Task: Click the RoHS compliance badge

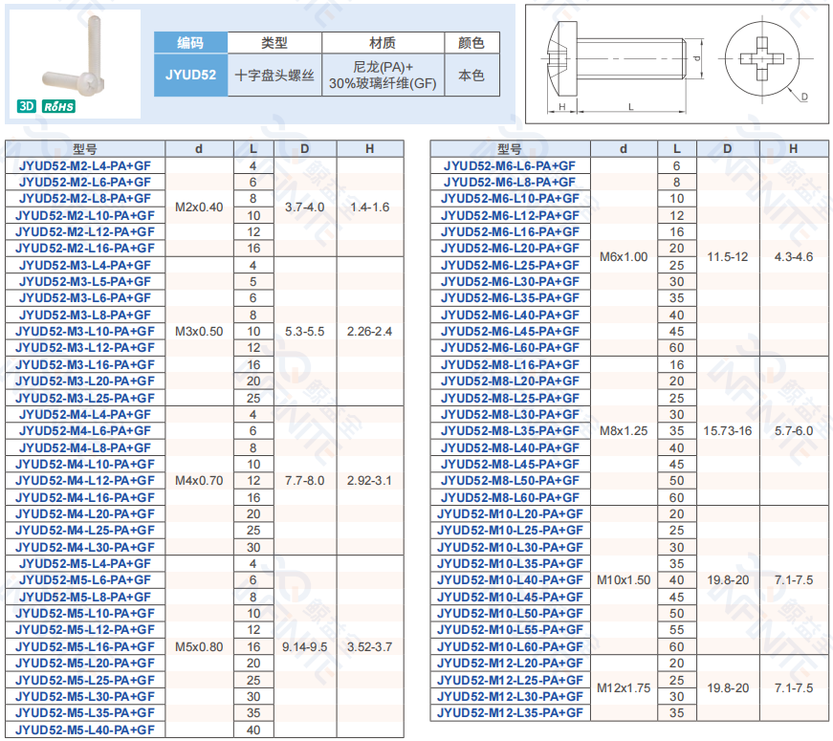Action: [59, 106]
